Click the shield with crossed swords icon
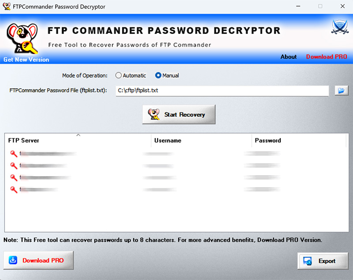The width and height of the screenshot is (353, 280). coord(339,28)
